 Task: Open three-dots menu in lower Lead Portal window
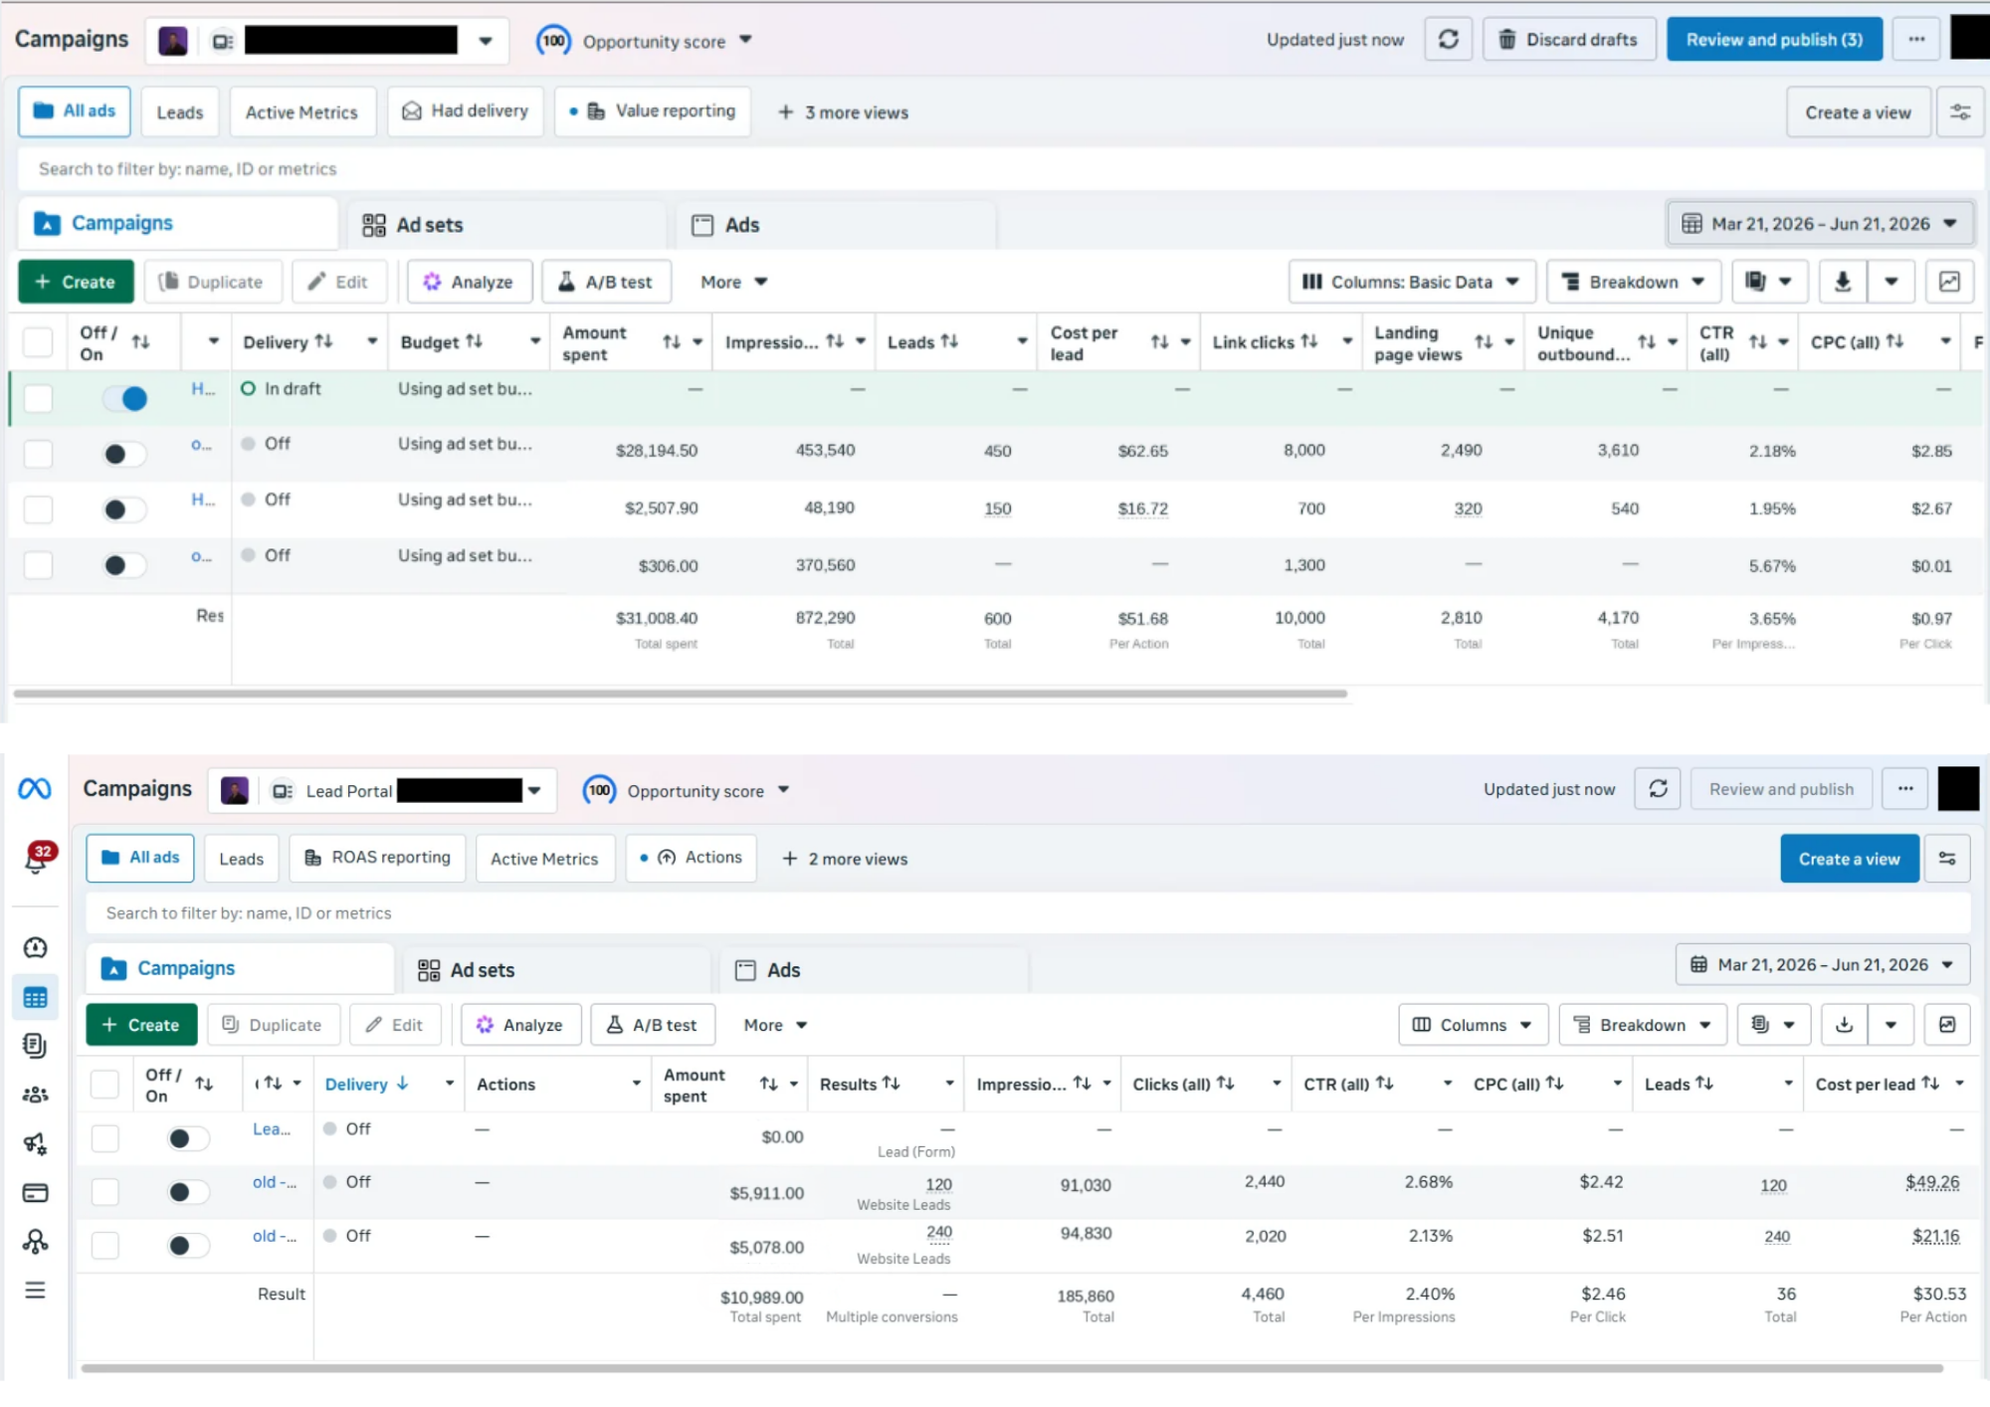click(1905, 789)
